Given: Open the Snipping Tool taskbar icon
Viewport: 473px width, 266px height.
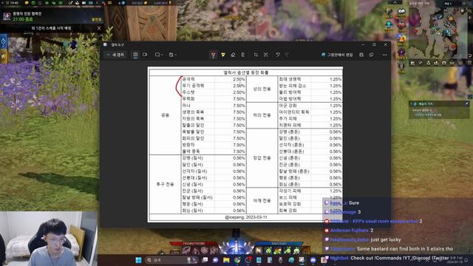Looking at the screenshot, I should (302, 260).
